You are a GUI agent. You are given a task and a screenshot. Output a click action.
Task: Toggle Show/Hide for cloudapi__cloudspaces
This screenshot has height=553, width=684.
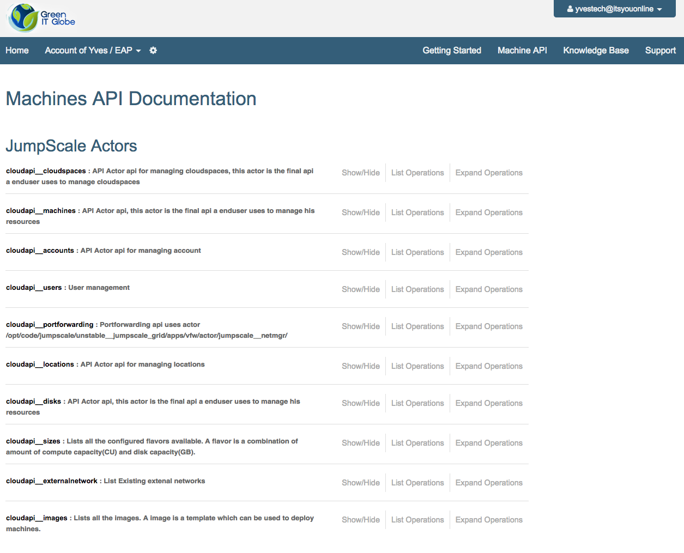[x=360, y=173]
